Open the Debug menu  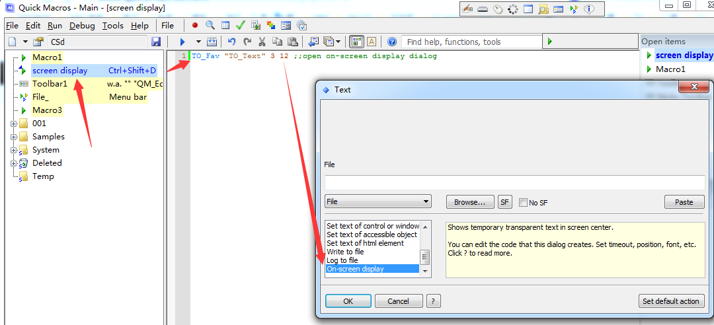(x=82, y=26)
